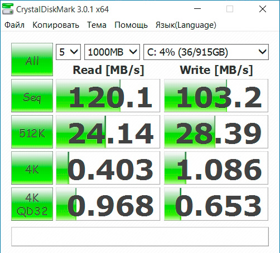Click the empty comment field at bottom
This screenshot has height=253, width=280.
pyautogui.click(x=140, y=237)
